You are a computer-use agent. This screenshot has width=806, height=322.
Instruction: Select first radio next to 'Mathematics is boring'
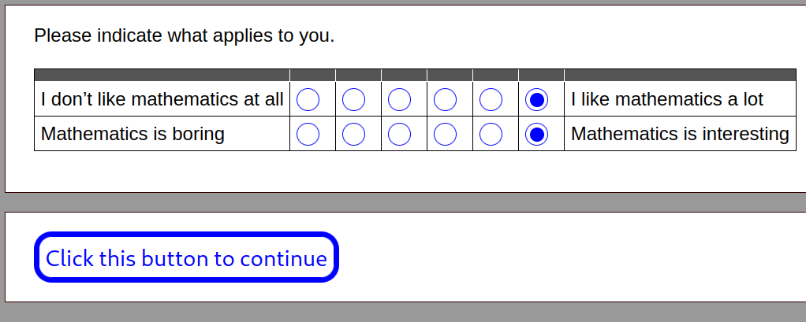pos(308,135)
